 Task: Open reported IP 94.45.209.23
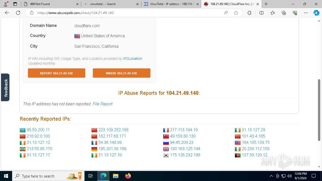[x=182, y=143]
